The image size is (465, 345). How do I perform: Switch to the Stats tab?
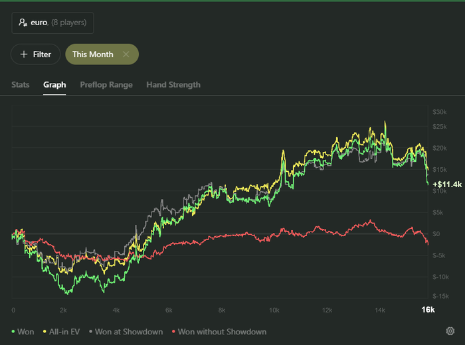[21, 85]
